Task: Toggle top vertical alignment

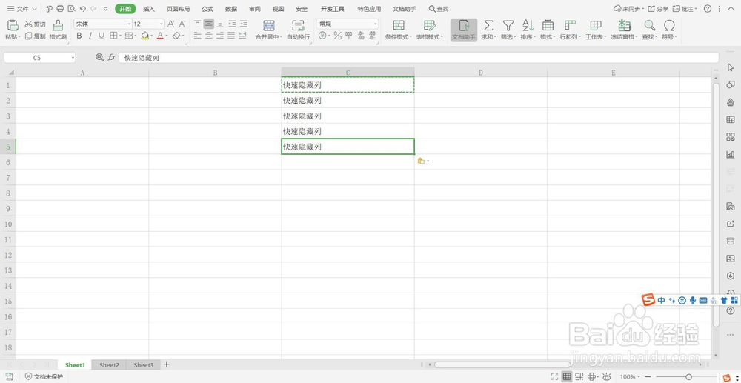Action: pyautogui.click(x=198, y=24)
